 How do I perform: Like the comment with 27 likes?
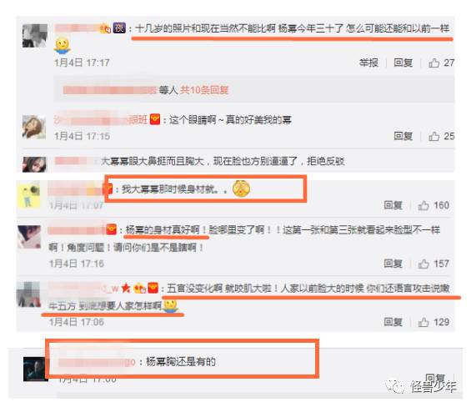tap(434, 63)
